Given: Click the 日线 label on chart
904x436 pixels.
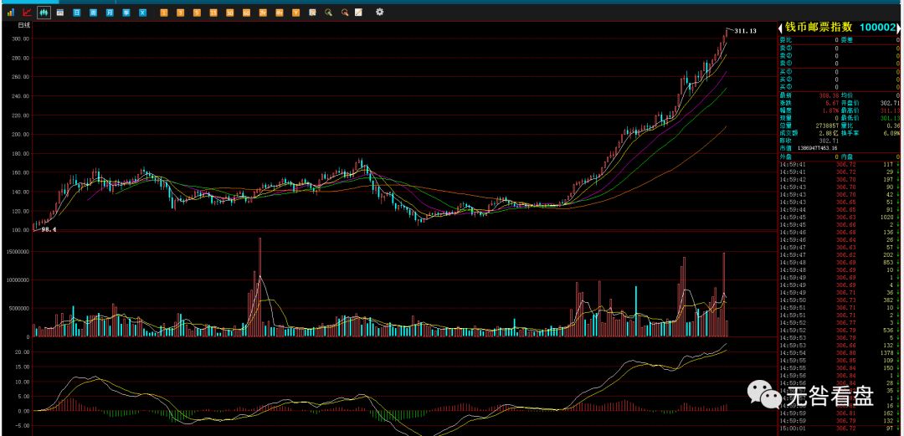Looking at the screenshot, I should click(24, 25).
